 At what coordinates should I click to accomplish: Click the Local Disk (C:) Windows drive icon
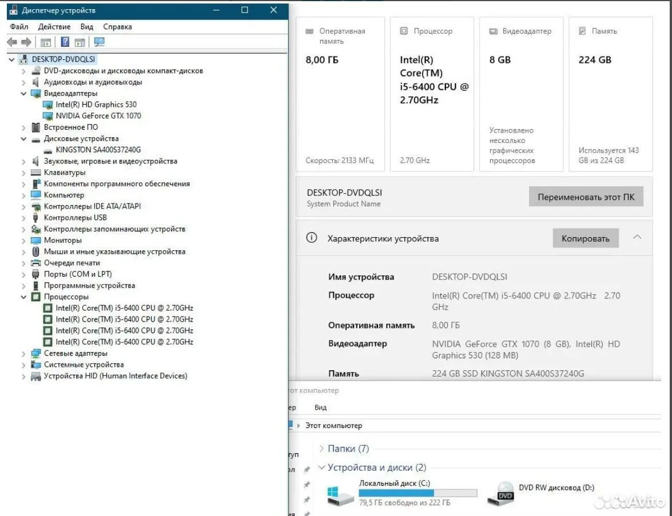(x=341, y=496)
